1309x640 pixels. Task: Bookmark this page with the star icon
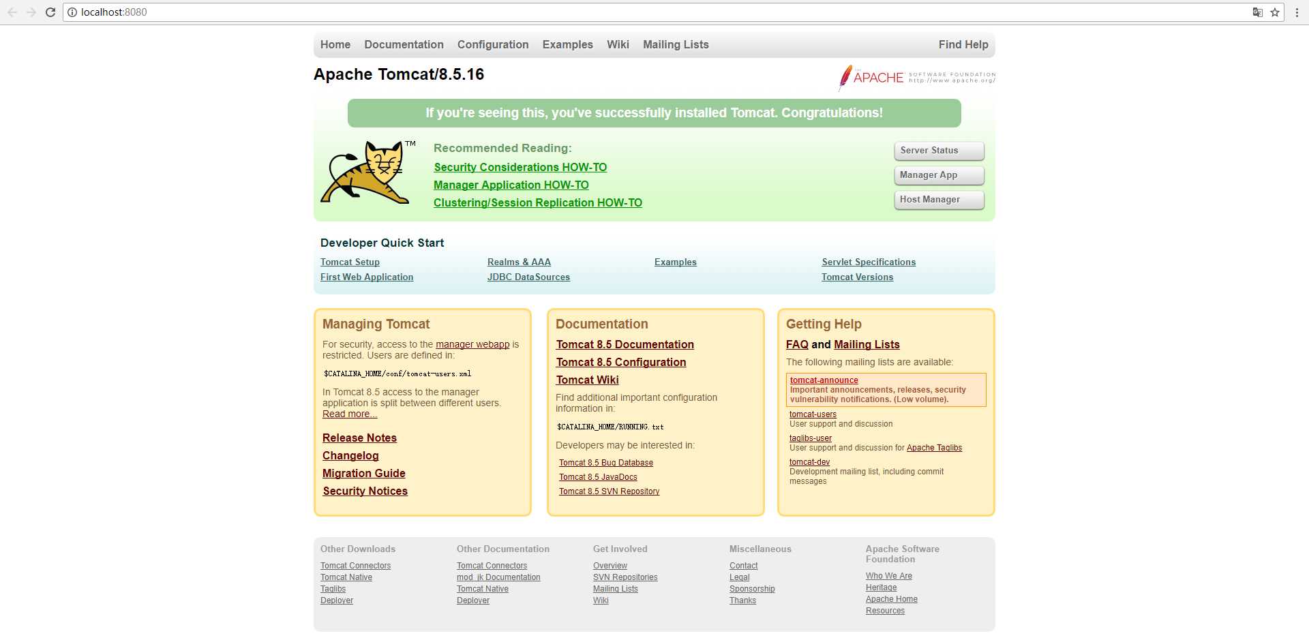(1275, 12)
